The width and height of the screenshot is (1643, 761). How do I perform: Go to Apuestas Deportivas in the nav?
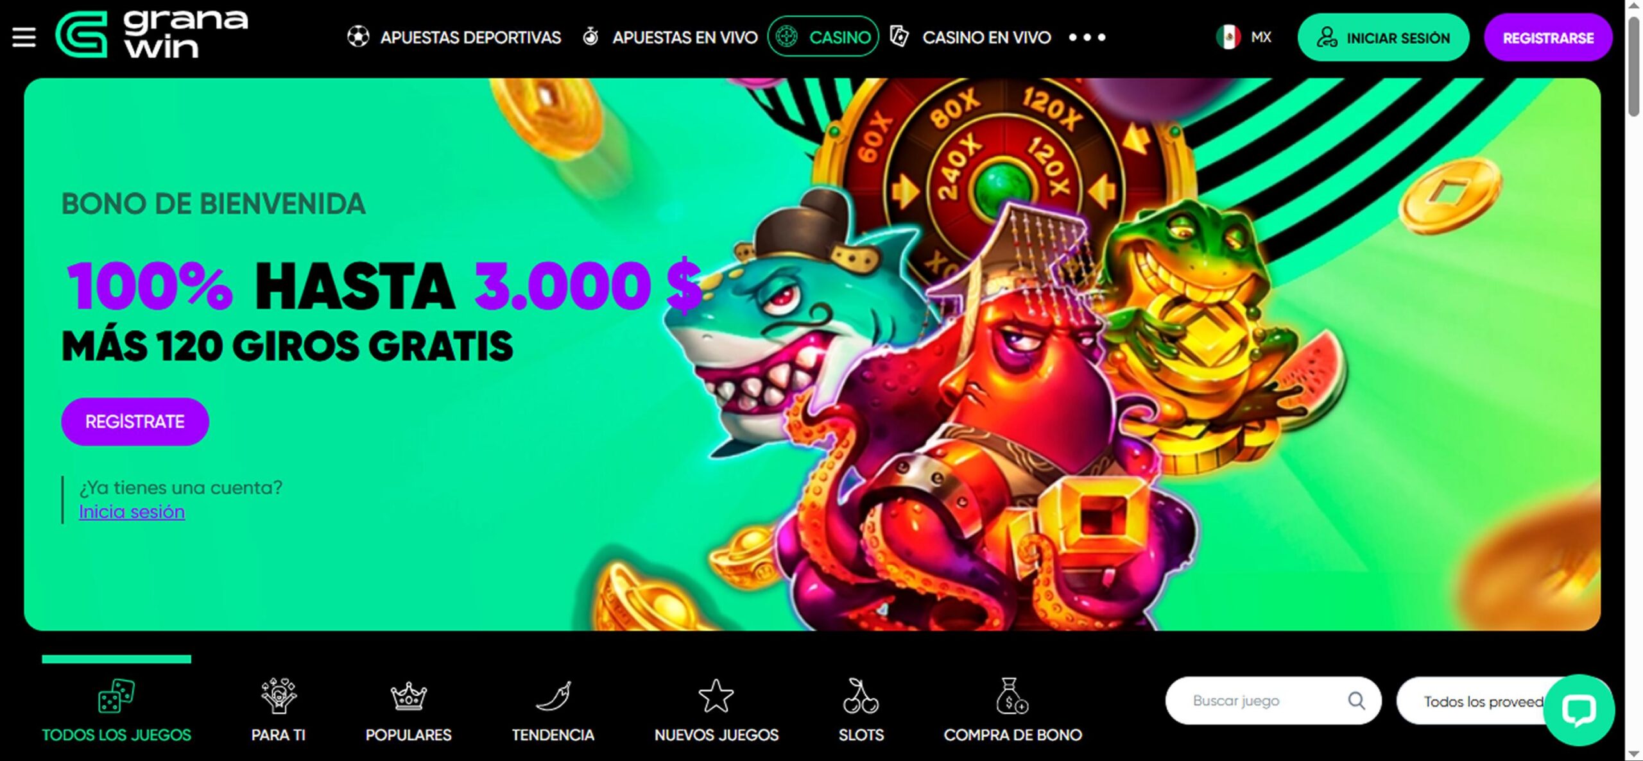[x=454, y=37]
